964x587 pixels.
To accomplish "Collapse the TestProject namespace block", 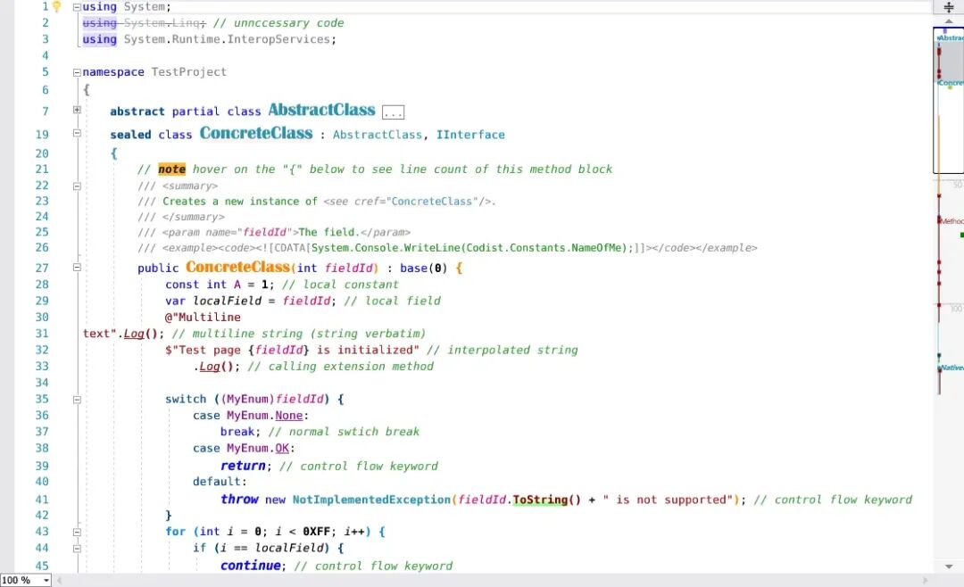I will pyautogui.click(x=77, y=72).
